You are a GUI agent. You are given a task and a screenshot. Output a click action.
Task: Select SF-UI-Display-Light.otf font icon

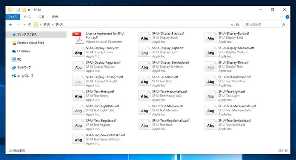click(144, 52)
